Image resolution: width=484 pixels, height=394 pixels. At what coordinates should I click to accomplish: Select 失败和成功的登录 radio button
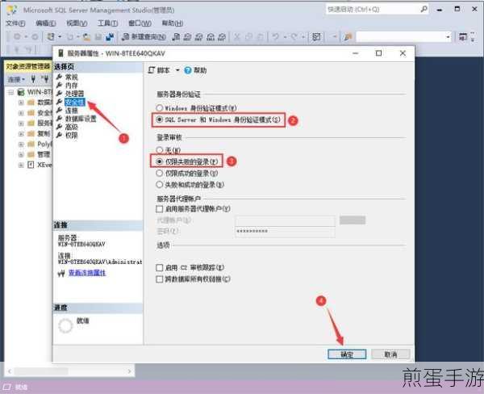pos(159,184)
